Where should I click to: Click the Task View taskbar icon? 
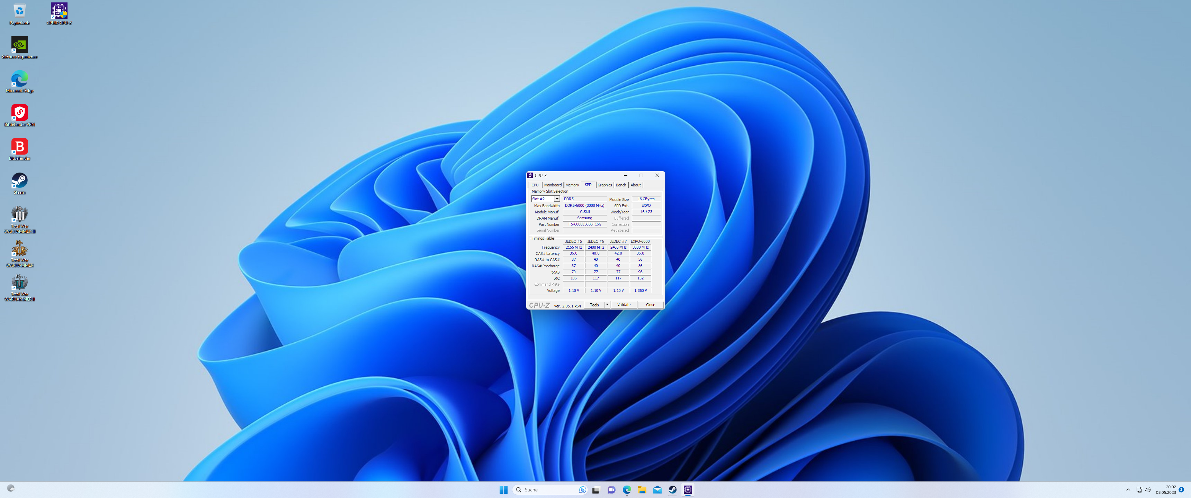coord(596,490)
